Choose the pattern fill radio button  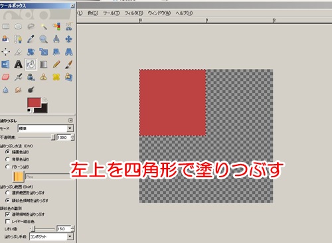coord(7,167)
